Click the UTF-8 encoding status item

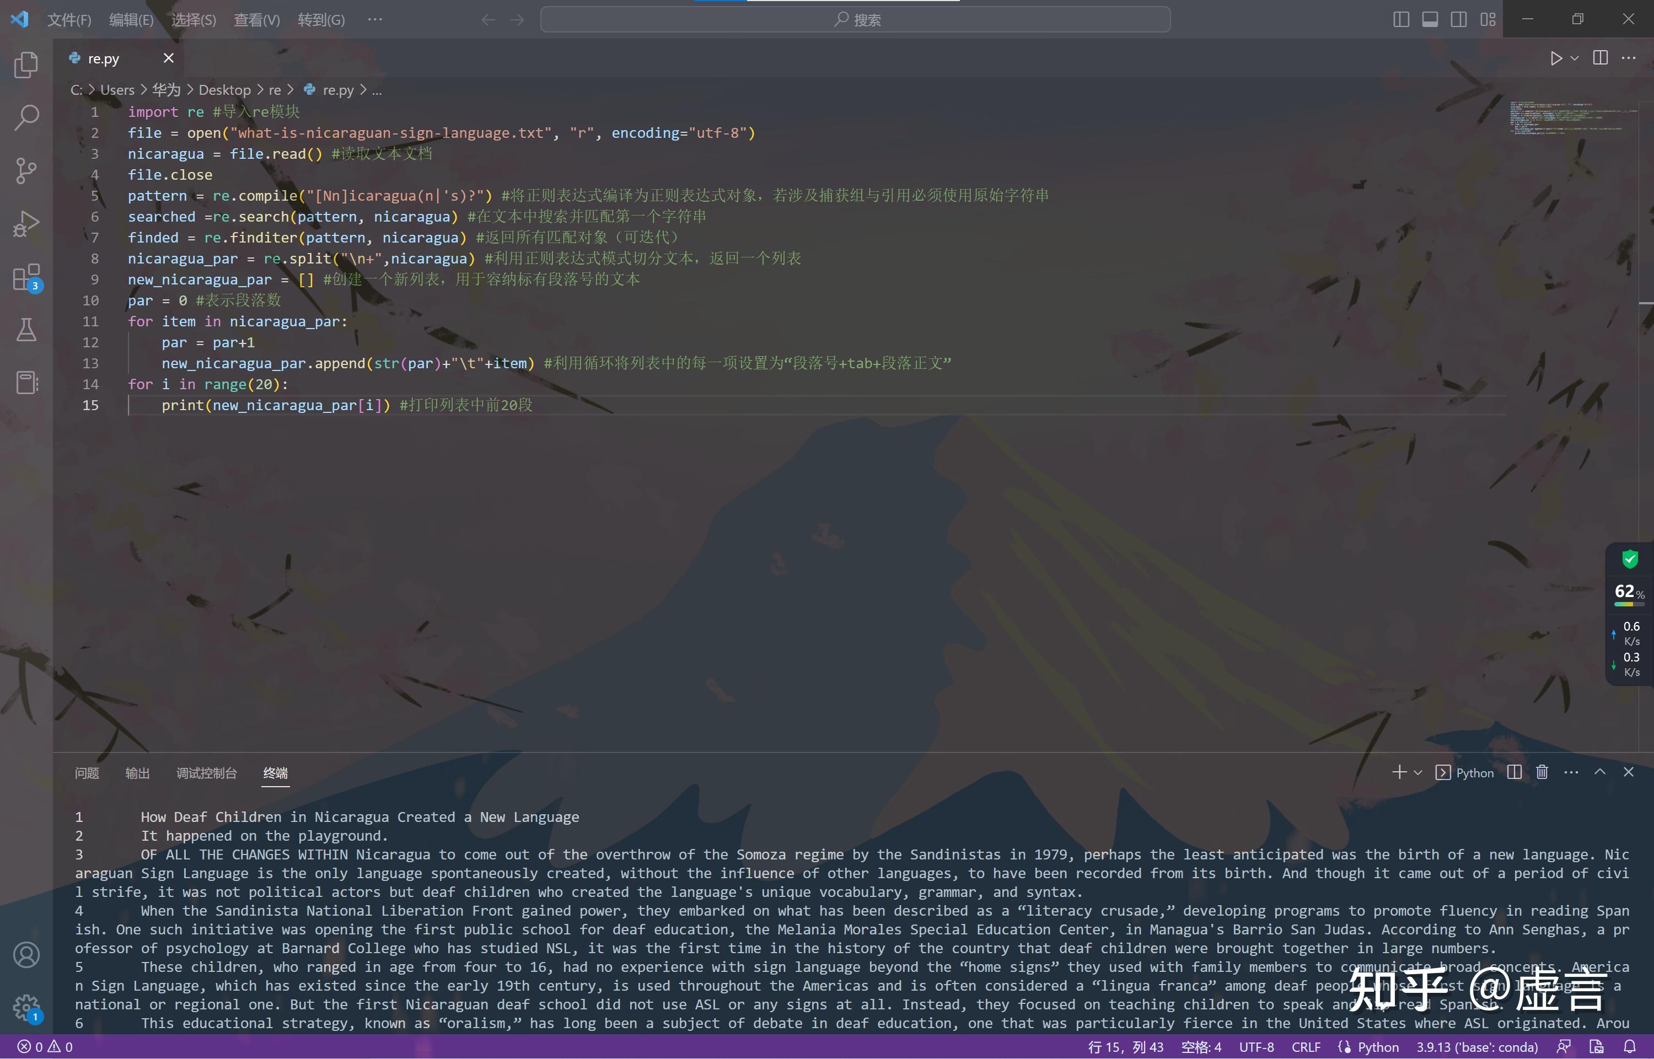pyautogui.click(x=1256, y=1047)
